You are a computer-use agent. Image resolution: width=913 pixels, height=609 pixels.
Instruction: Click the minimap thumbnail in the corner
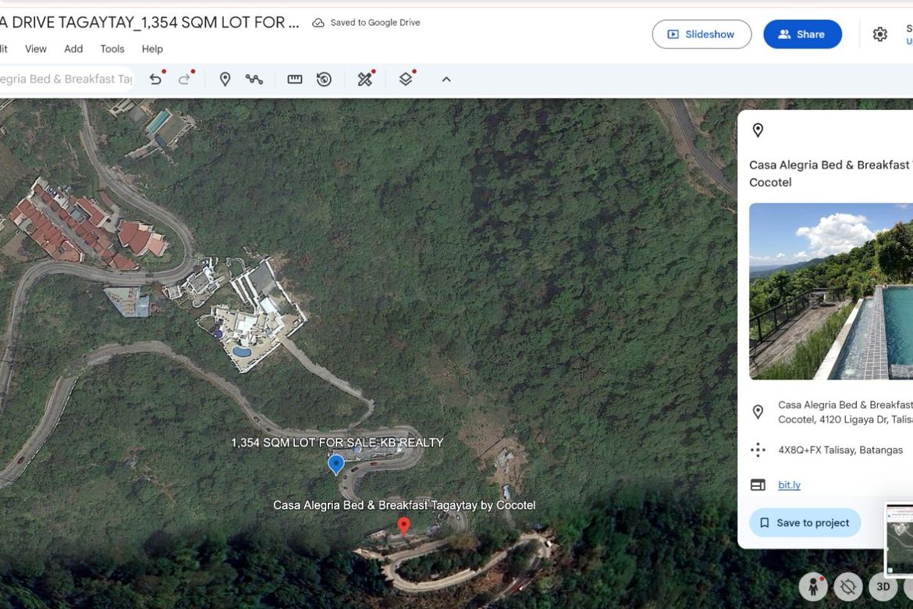[898, 539]
